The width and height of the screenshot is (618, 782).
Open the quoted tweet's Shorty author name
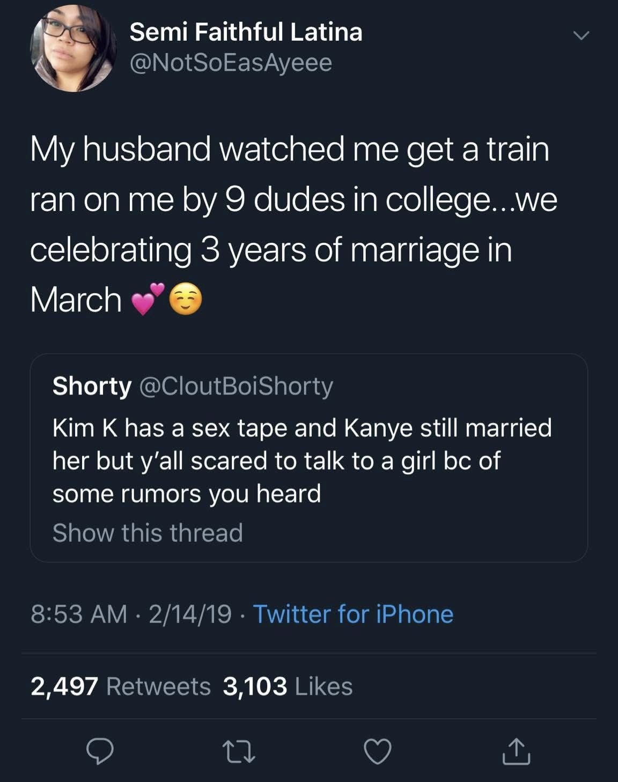(92, 386)
